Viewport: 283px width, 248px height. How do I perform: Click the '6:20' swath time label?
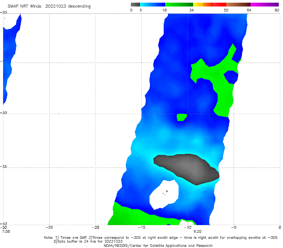click(197, 231)
